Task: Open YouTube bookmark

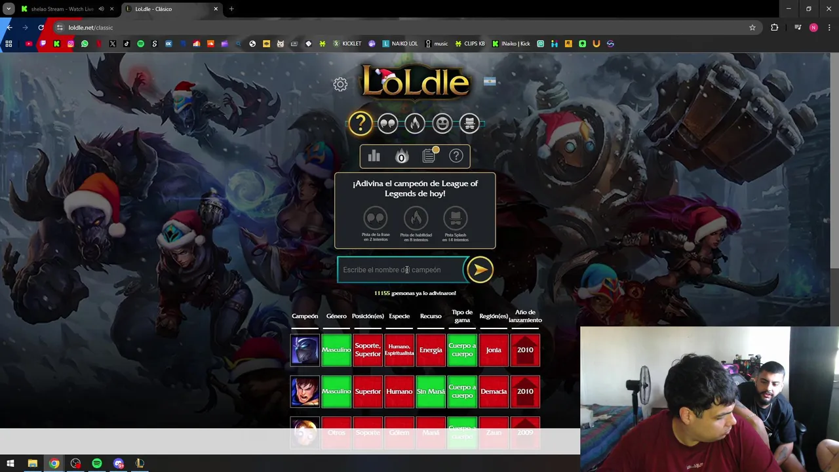Action: [x=29, y=44]
